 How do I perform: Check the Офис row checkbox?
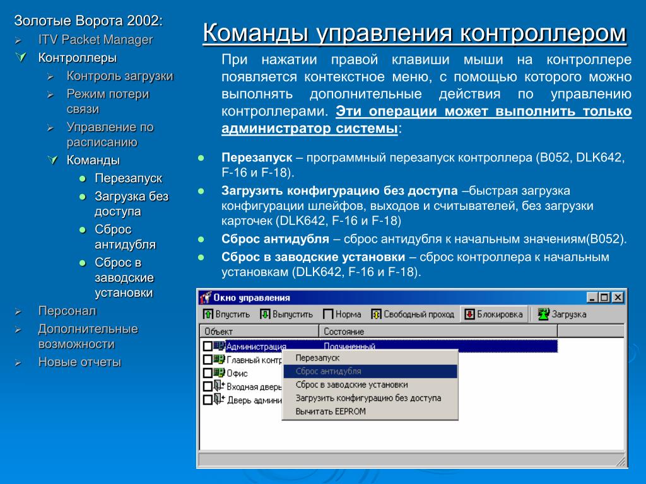coord(208,373)
